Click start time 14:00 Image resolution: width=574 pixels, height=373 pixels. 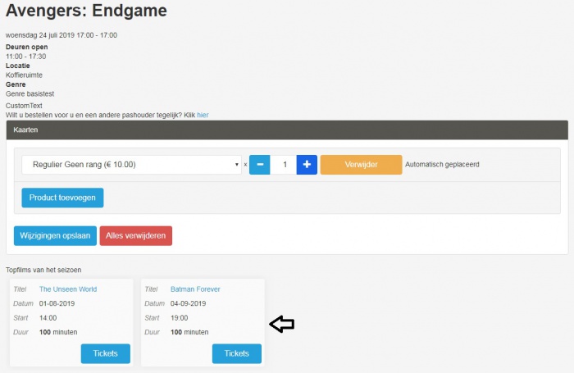click(48, 318)
